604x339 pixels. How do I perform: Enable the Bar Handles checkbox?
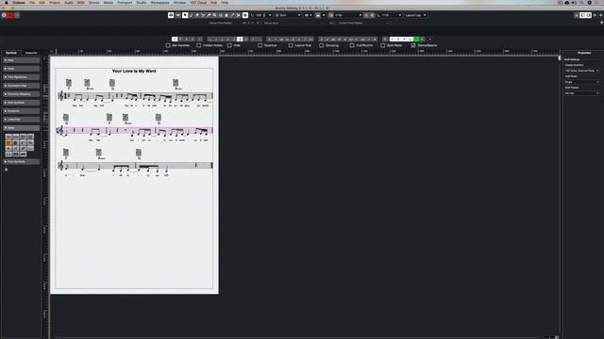(x=168, y=45)
